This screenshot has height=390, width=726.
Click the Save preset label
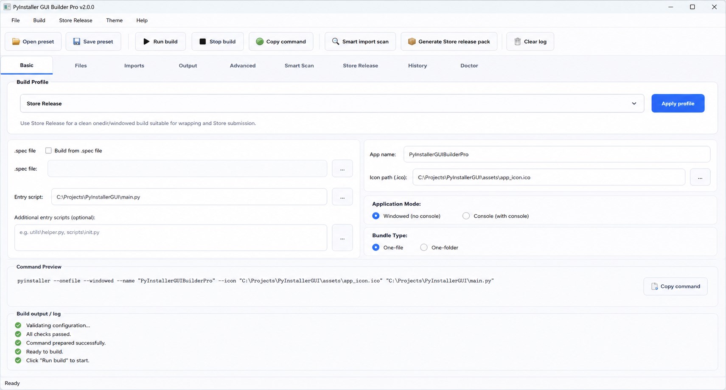(x=98, y=42)
